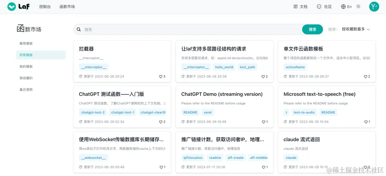The image size is (386, 176).
Task: Click the test_path function tag
Action: 247,67
